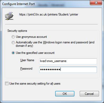Dismiss the dialog with Cancel
This screenshot has width=104, height=103.
89,94
